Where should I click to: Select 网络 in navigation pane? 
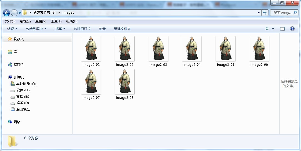coord(17,122)
